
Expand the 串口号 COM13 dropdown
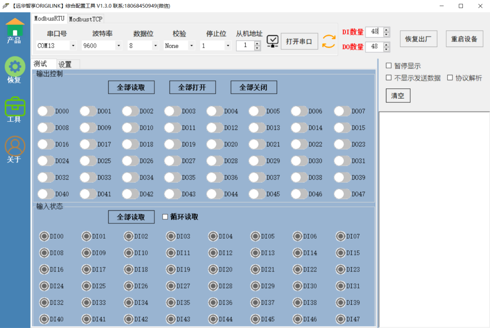(x=73, y=46)
